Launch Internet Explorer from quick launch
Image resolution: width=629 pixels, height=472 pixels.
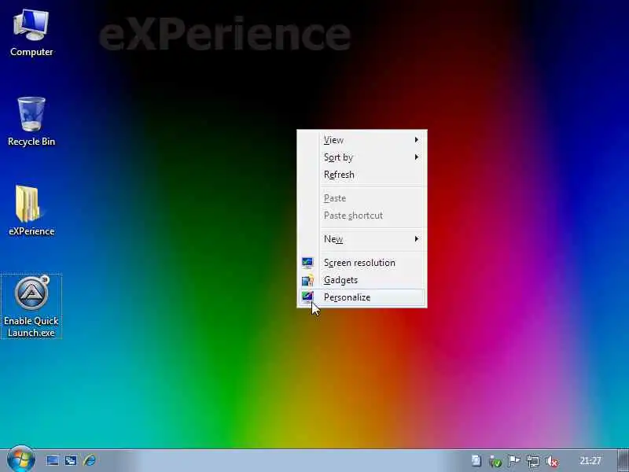tap(90, 460)
